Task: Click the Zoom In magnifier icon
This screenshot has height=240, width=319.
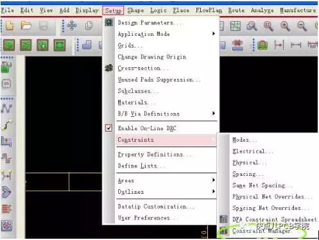Action: (x=285, y=26)
